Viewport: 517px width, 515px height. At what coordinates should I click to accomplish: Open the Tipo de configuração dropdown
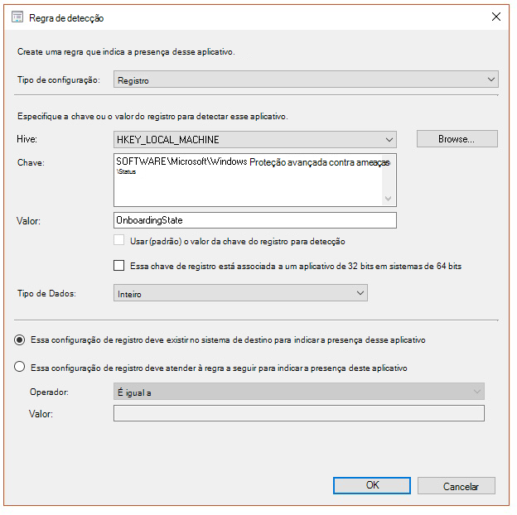click(305, 80)
